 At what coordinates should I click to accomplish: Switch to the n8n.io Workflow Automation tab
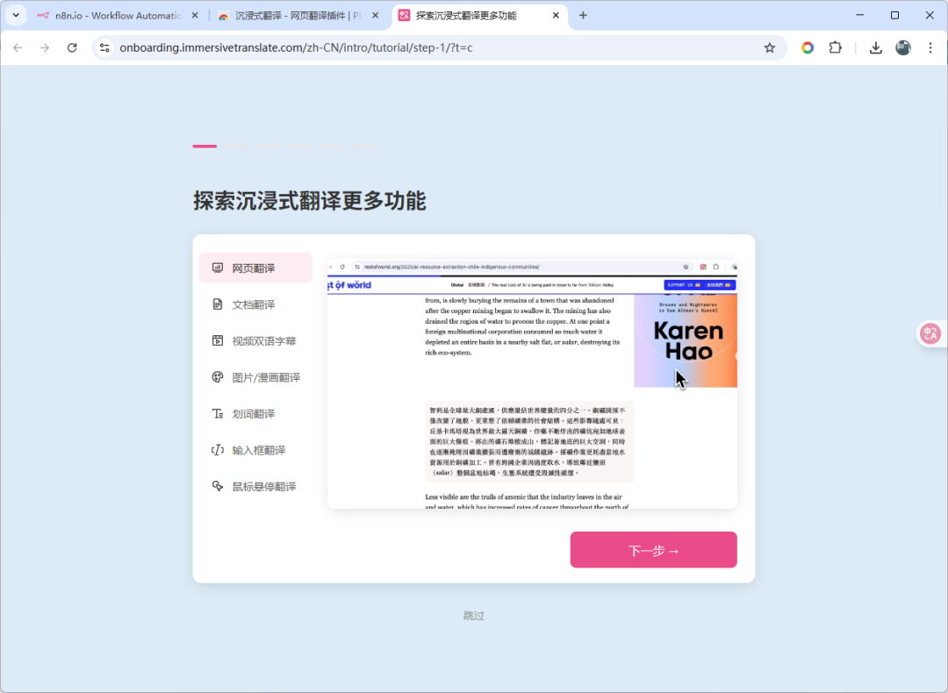(118, 16)
